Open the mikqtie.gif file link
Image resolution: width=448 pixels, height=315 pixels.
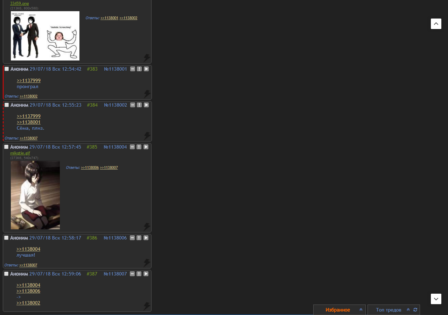tap(20, 153)
